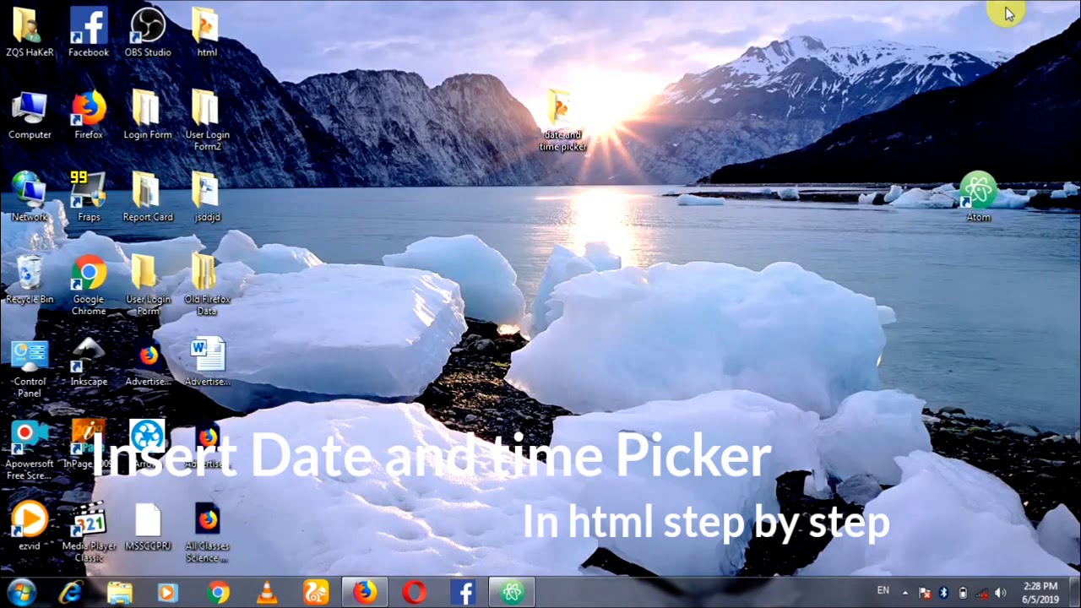Launch Media Player Classic shortcut
Screen dimensions: 1081x608
89,532
